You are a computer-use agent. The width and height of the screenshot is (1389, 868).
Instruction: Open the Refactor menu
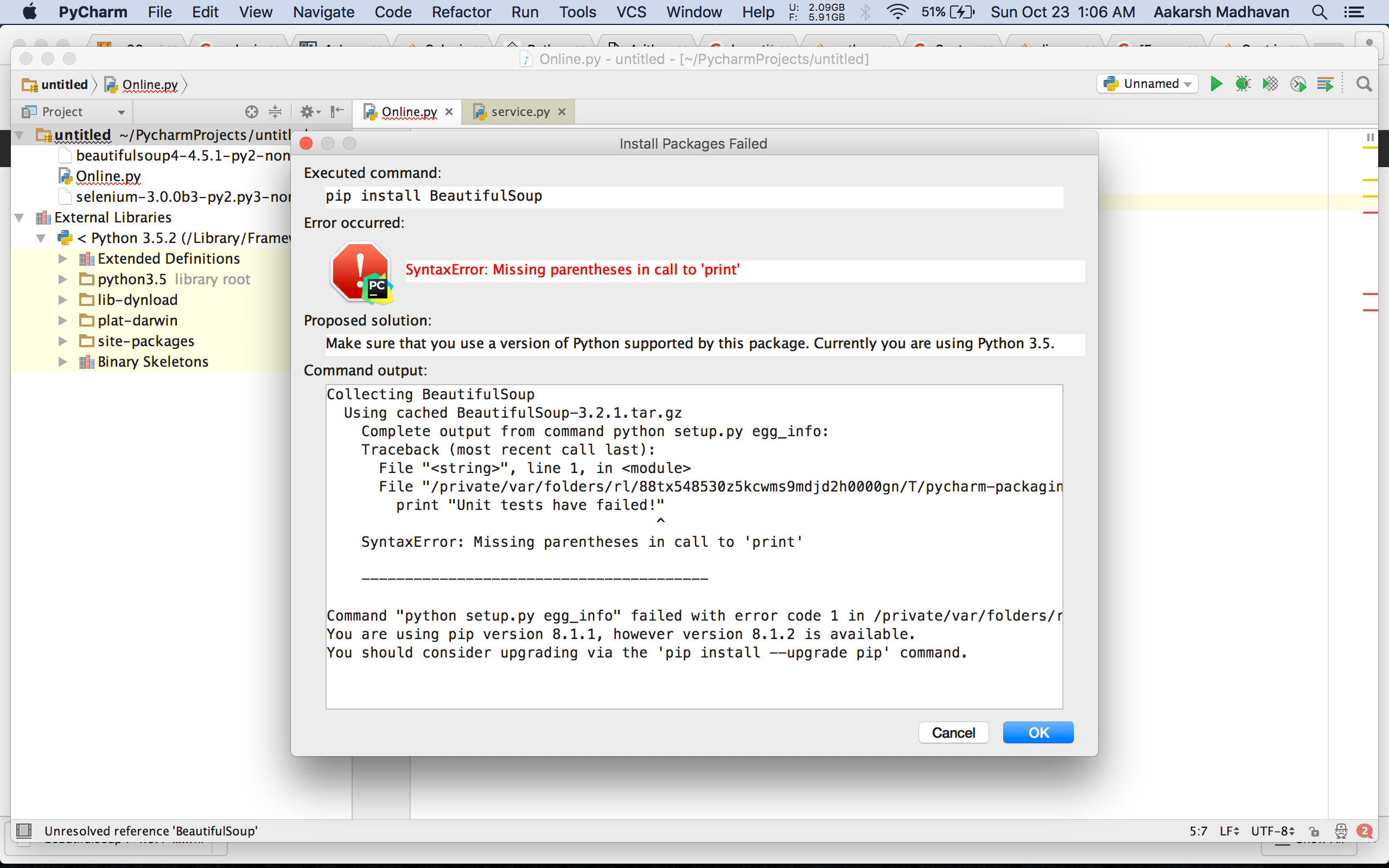[x=461, y=12]
